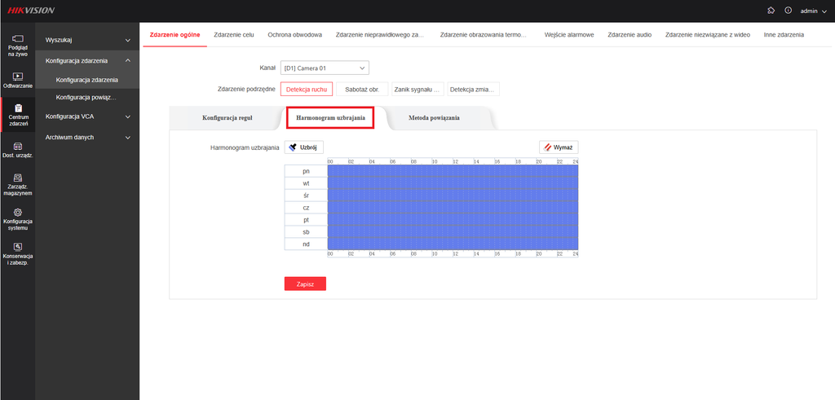
Task: Expand the Wyszukaj menu section
Action: point(88,40)
